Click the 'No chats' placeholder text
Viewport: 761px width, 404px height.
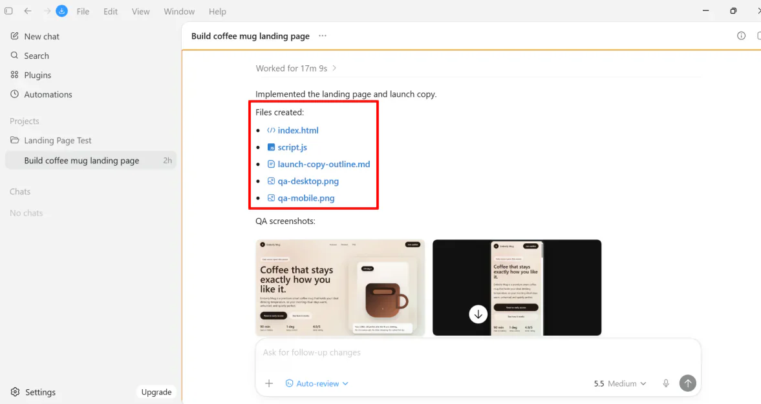27,213
